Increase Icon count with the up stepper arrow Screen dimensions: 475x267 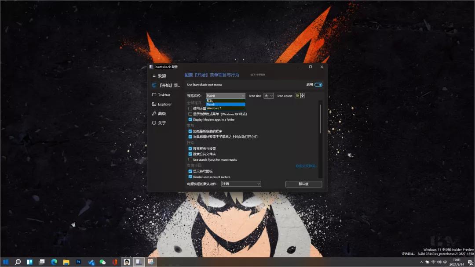tap(303, 94)
